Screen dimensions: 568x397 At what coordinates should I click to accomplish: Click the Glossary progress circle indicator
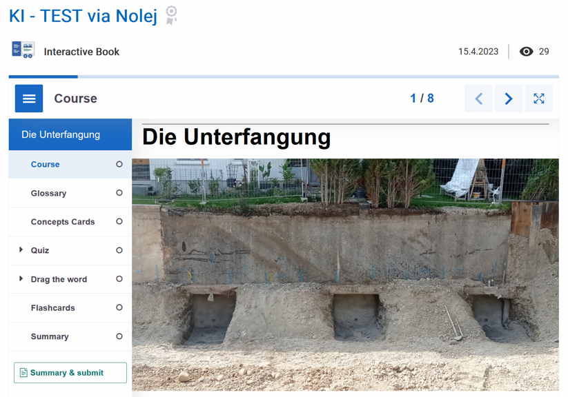119,193
